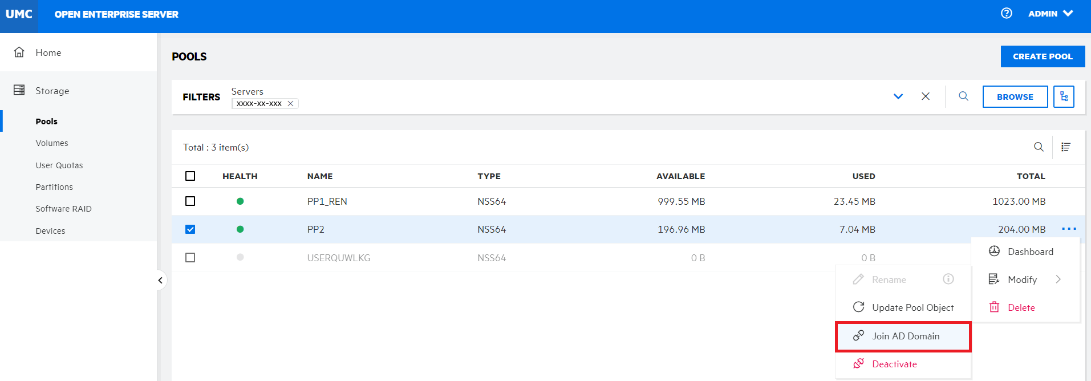The image size is (1091, 381).
Task: Click the BROWSE button
Action: (1015, 97)
